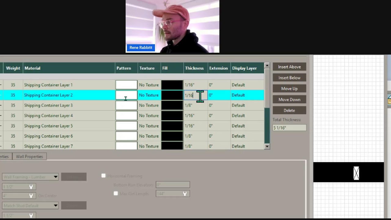
Task: Move the selected layer down
Action: coord(289,100)
